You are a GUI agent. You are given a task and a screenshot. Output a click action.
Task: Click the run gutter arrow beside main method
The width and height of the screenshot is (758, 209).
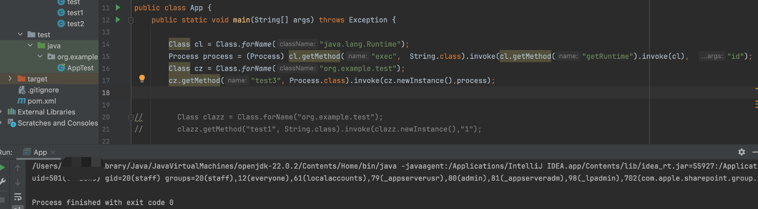[118, 20]
